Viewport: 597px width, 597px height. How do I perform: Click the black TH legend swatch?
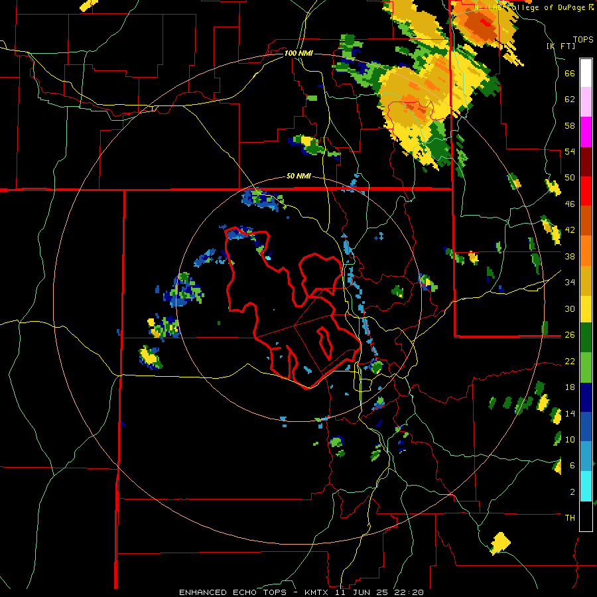(586, 516)
